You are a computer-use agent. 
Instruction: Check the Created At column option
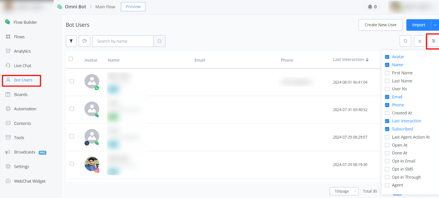pyautogui.click(x=387, y=113)
